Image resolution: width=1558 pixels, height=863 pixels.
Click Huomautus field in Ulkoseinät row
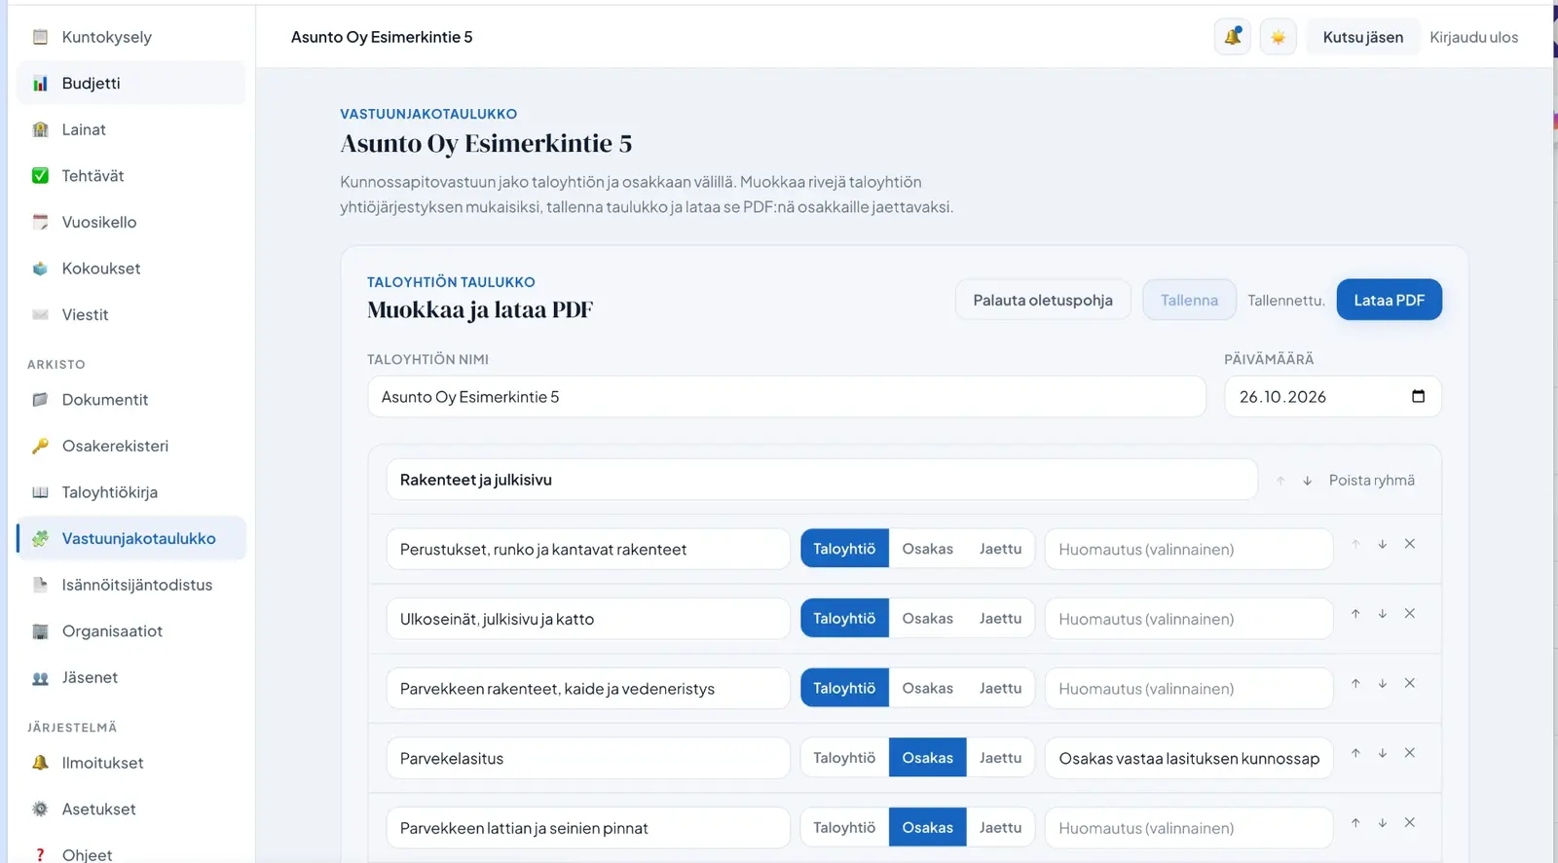coord(1189,619)
